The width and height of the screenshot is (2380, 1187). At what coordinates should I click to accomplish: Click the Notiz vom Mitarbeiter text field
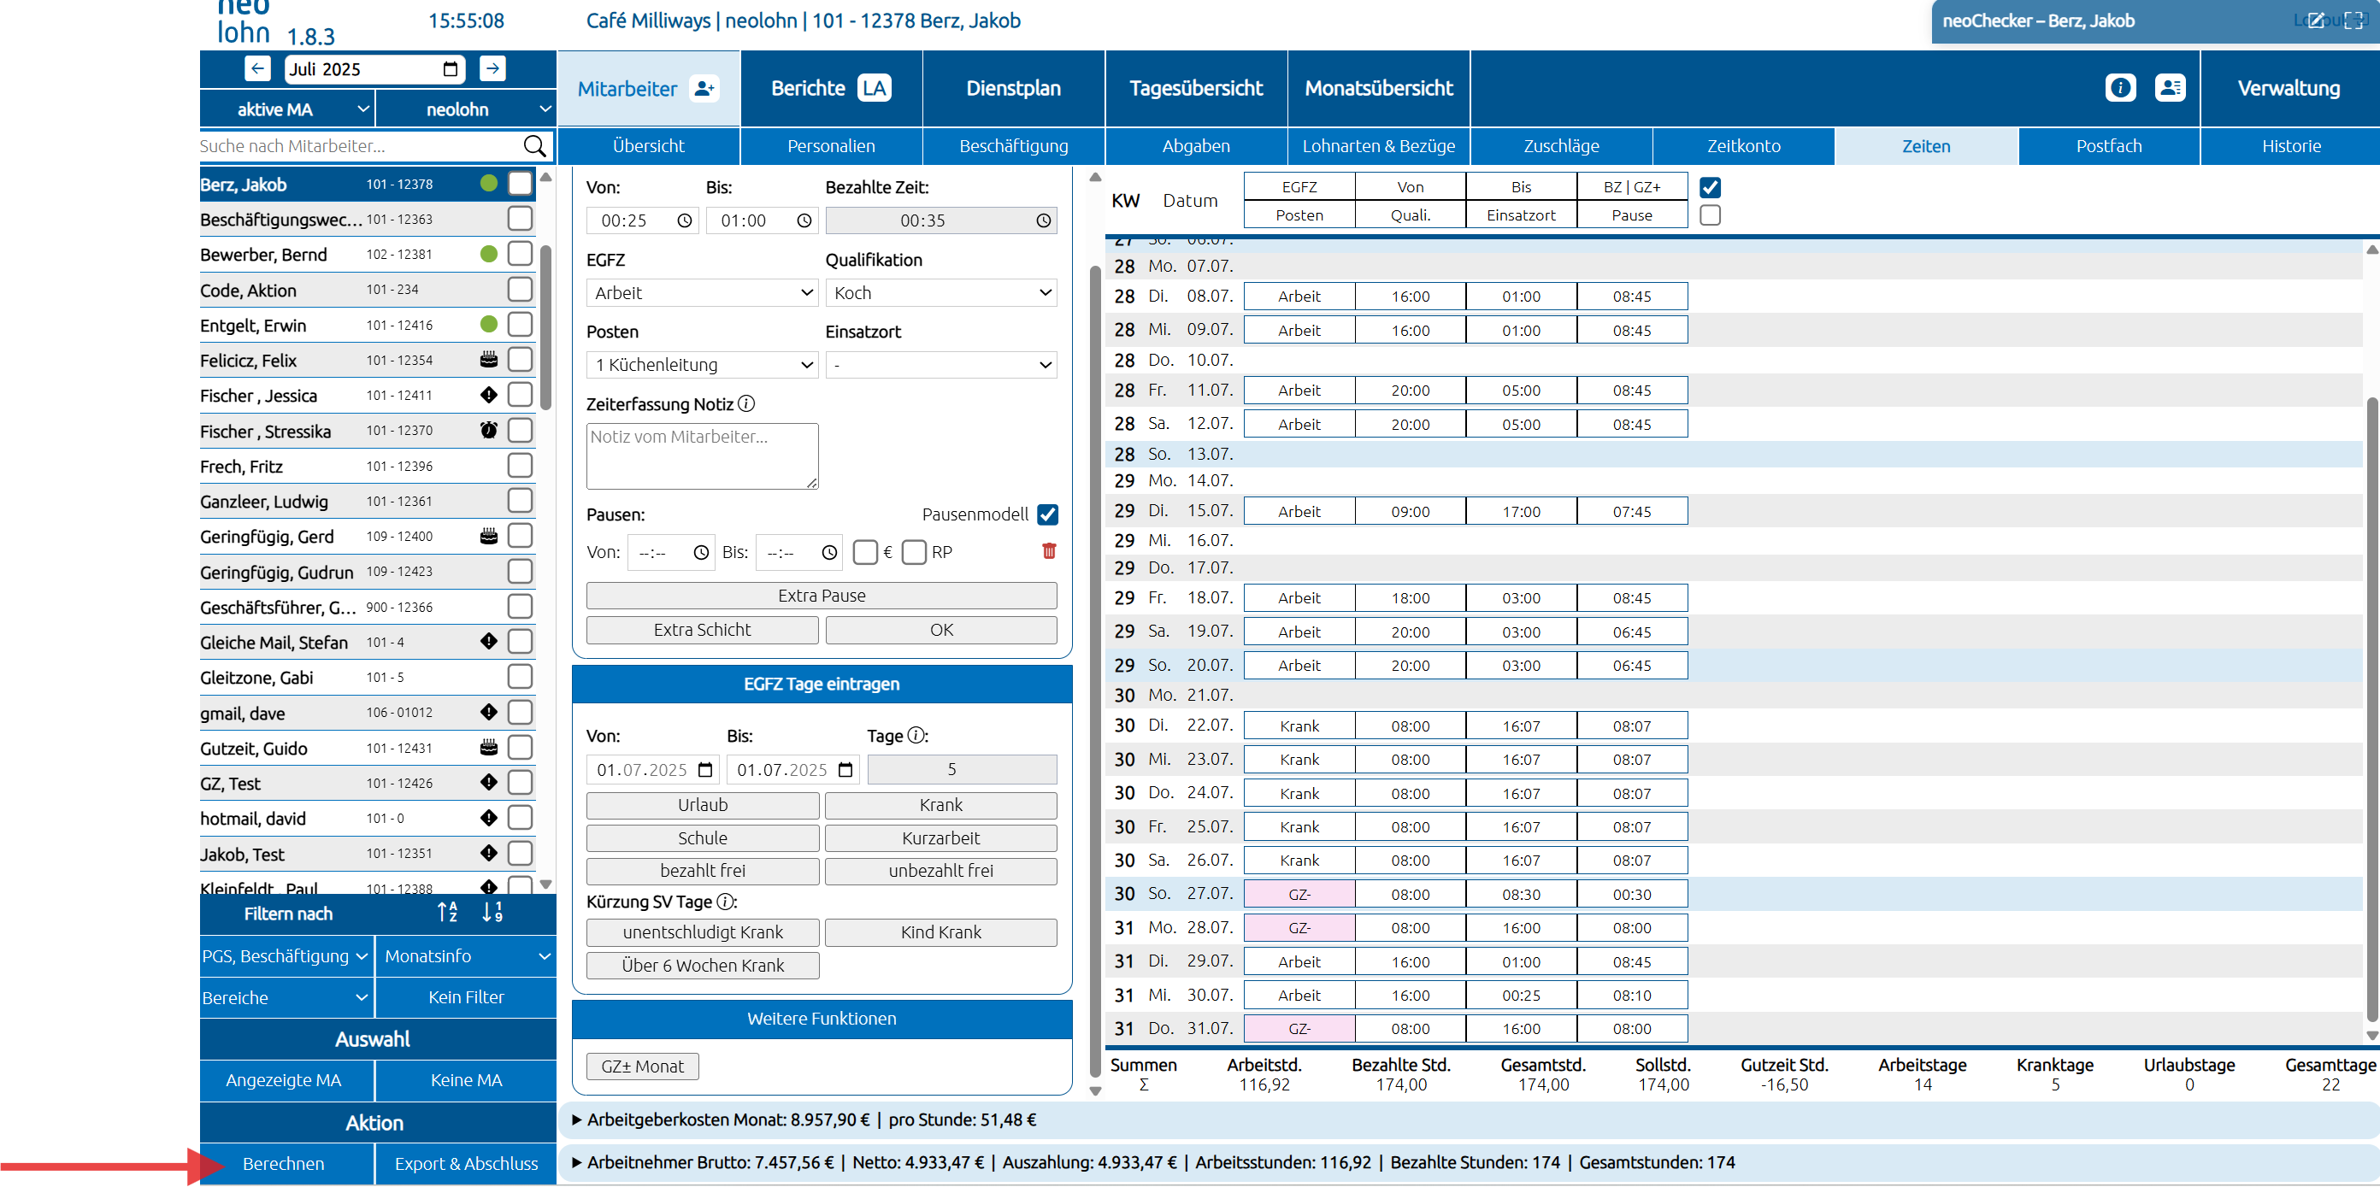[701, 455]
